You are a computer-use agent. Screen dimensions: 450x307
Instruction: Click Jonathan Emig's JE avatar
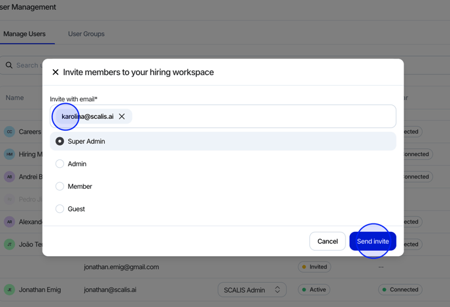click(x=9, y=289)
